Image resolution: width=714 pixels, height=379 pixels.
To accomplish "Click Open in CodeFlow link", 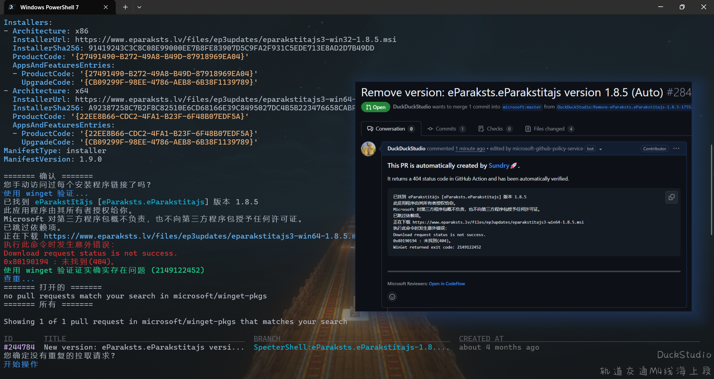I will [x=447, y=284].
